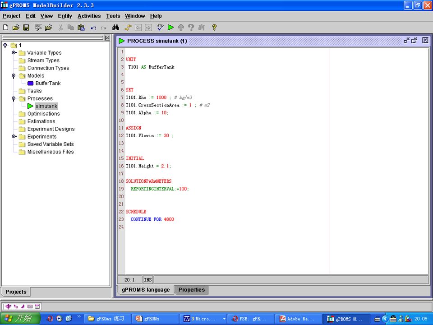Collapse the Processes folder

[13, 98]
